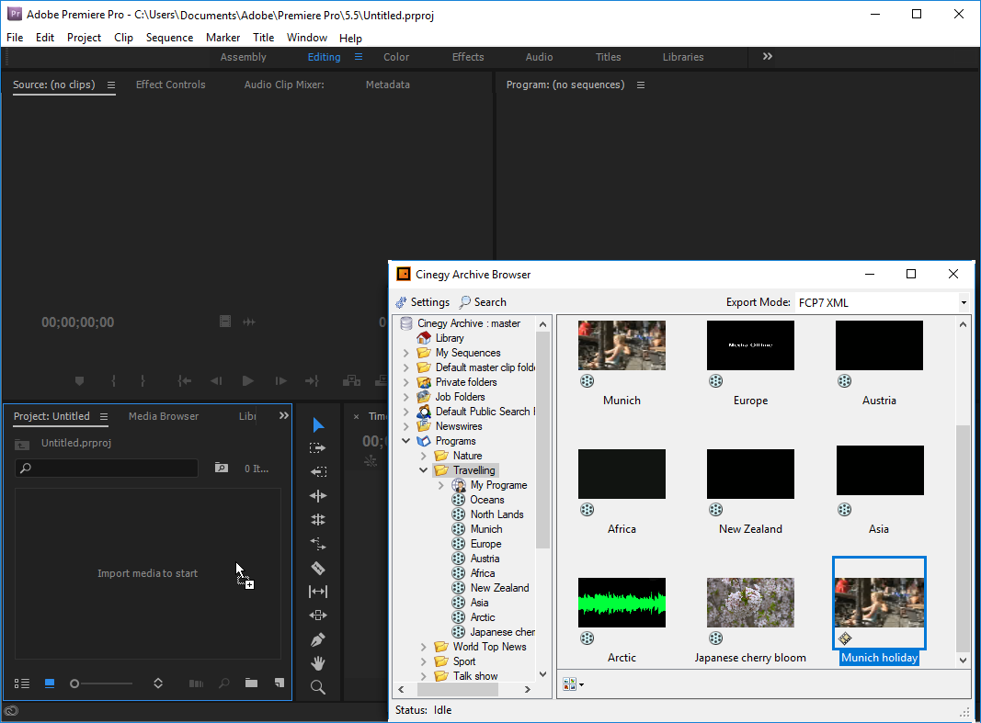This screenshot has width=981, height=723.
Task: Select the Pen tool
Action: coord(318,640)
